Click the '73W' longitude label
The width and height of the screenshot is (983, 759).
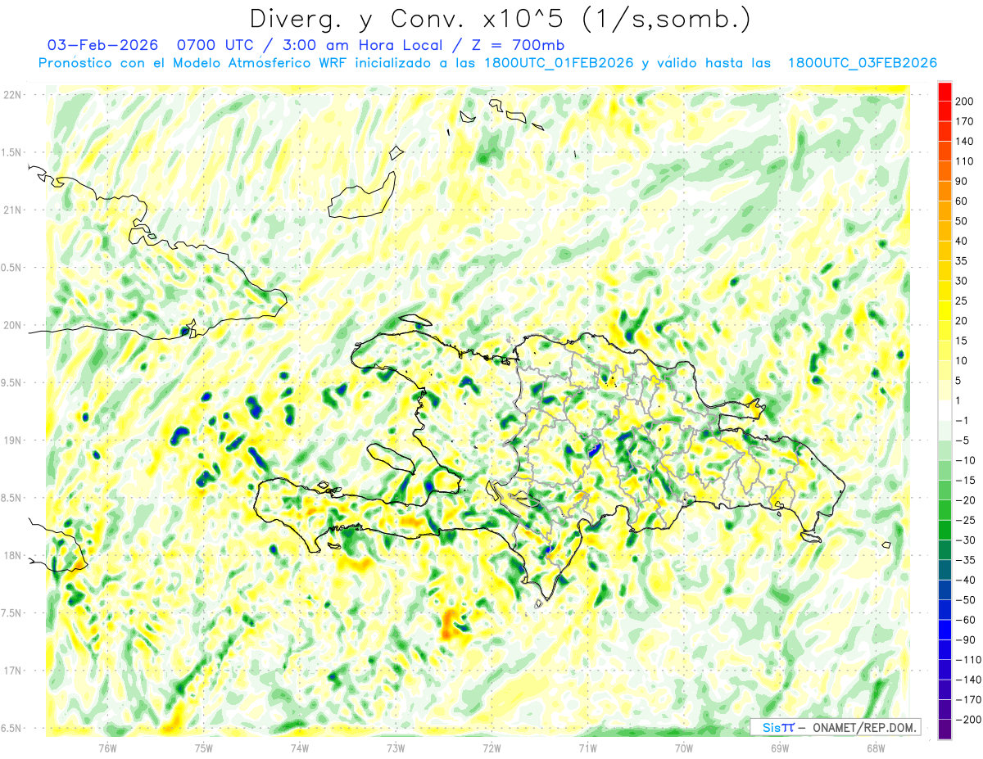pos(396,748)
